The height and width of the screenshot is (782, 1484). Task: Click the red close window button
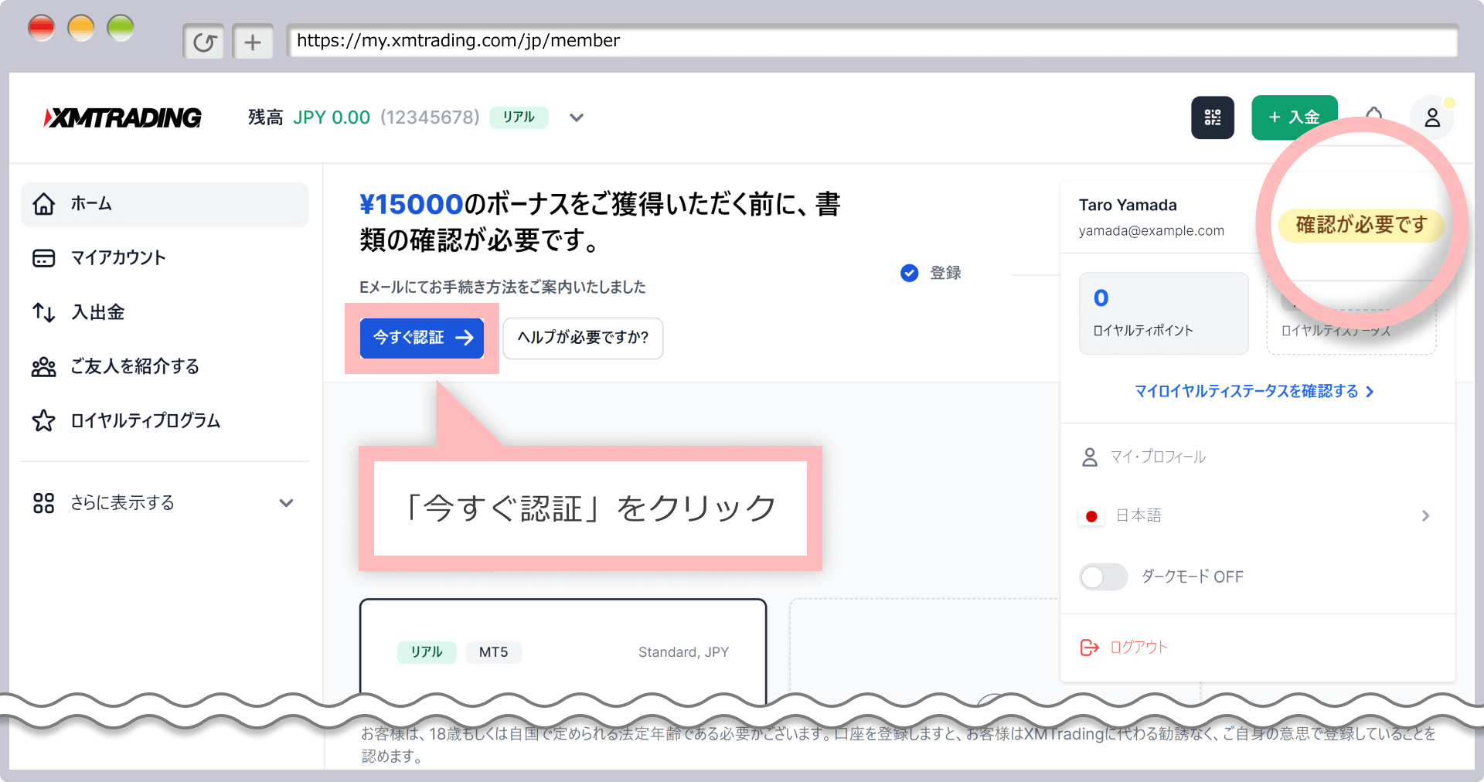pyautogui.click(x=41, y=28)
